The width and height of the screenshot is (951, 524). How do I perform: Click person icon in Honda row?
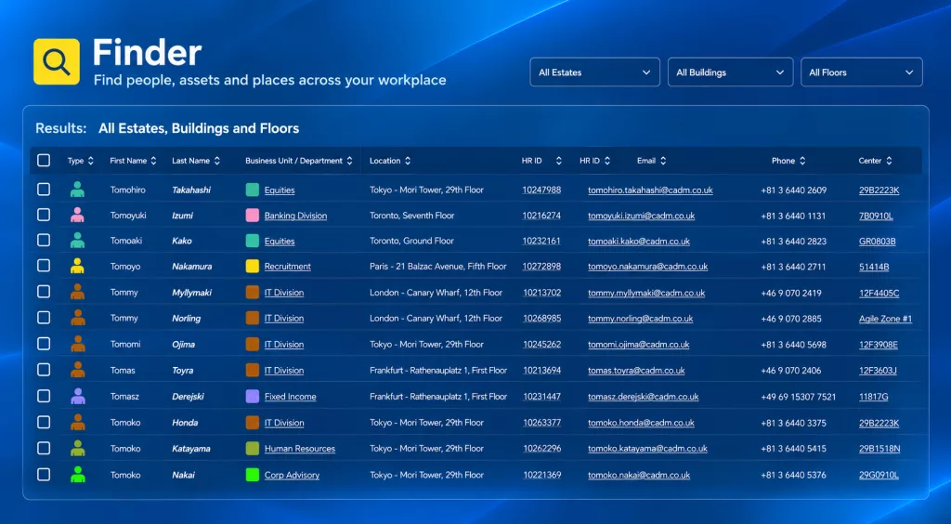[77, 422]
